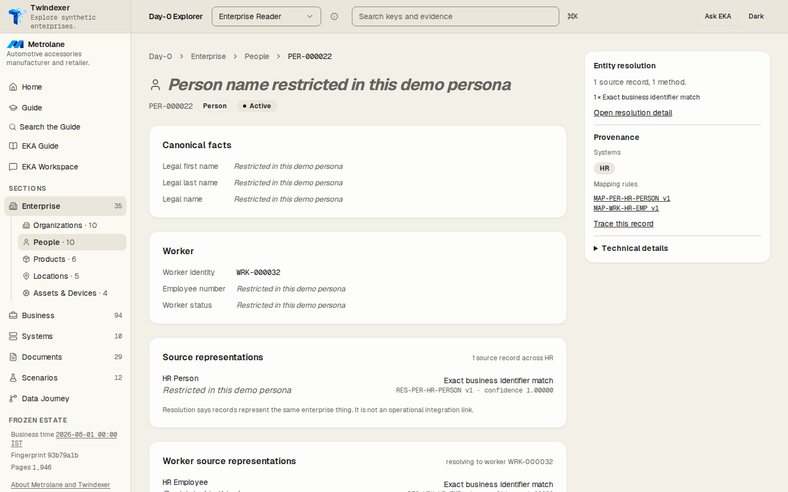Click the Assets & Devices chip icon
Viewport: 788px width, 492px height.
26,293
